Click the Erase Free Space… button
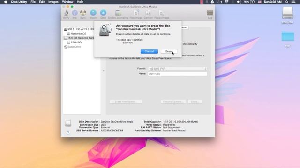 126,102
